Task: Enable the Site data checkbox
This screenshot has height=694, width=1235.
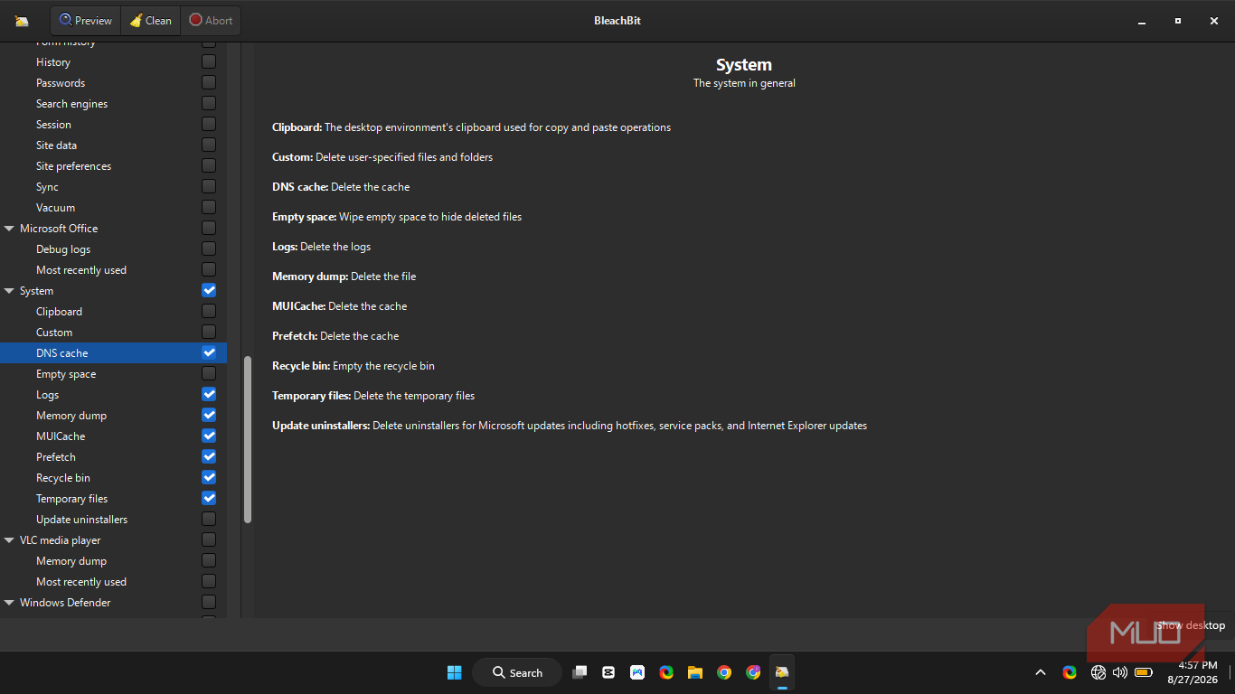Action: (209, 145)
